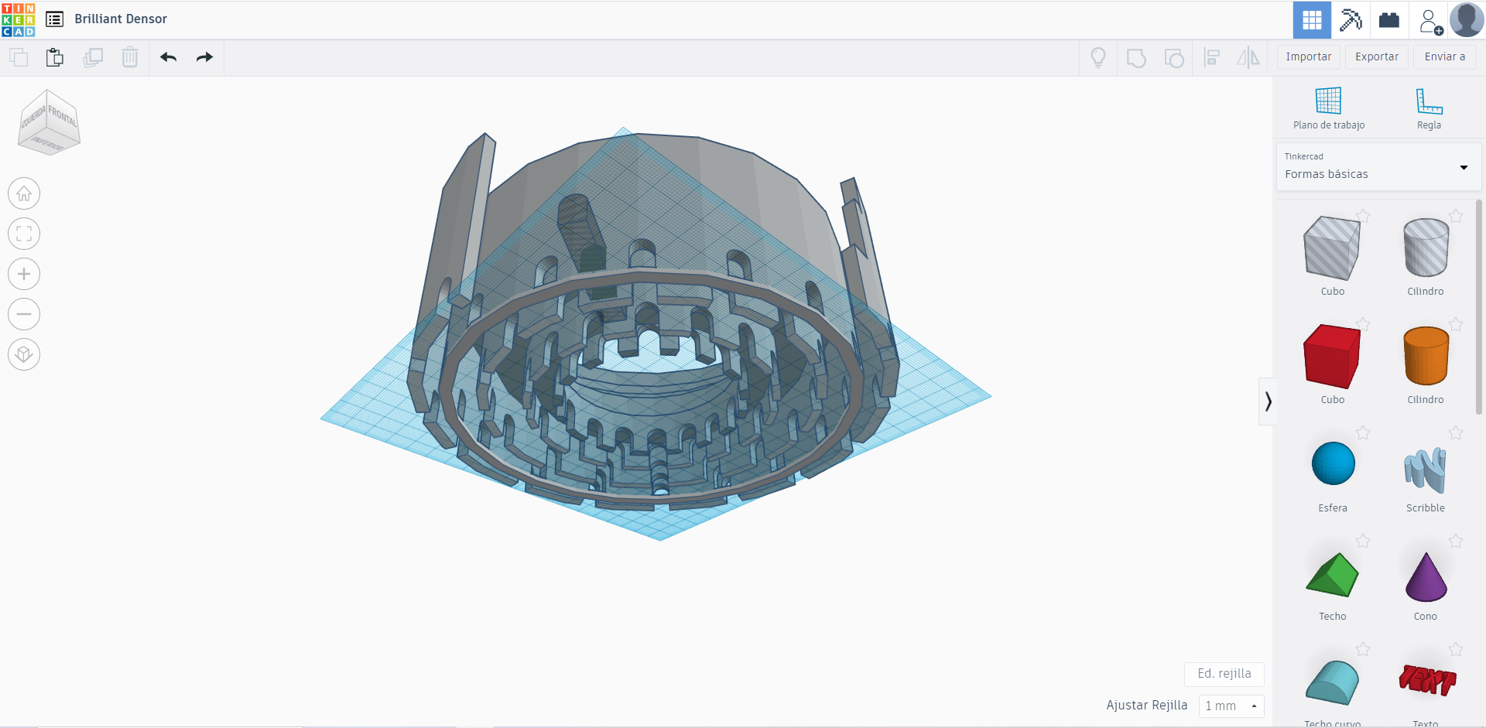This screenshot has height=728, width=1486.
Task: Invite a collaborator with add-person icon
Action: [1430, 21]
